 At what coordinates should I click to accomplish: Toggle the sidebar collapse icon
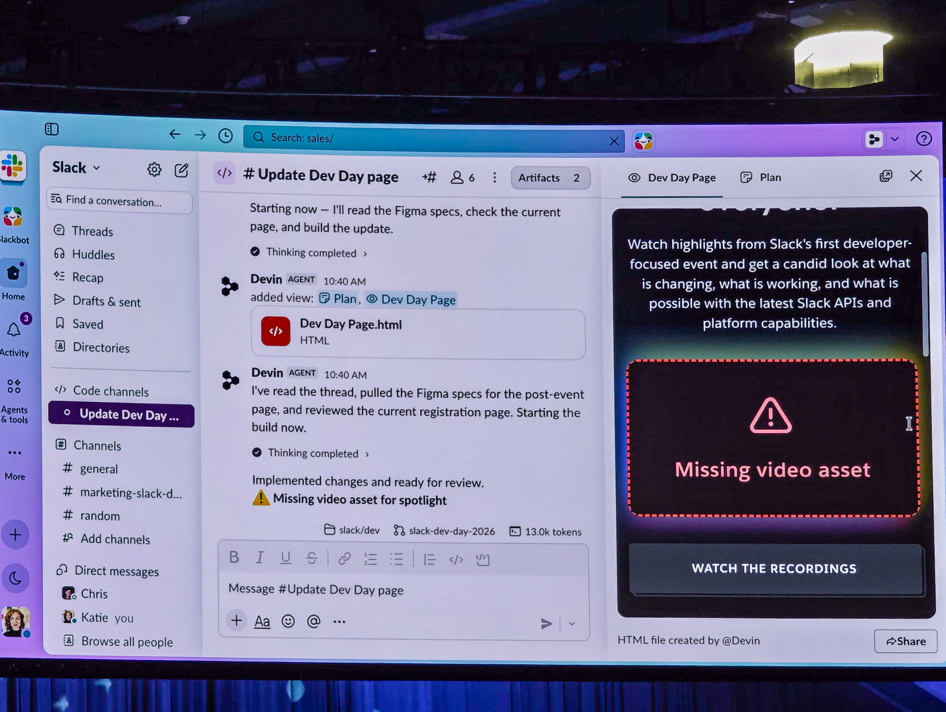click(x=52, y=129)
